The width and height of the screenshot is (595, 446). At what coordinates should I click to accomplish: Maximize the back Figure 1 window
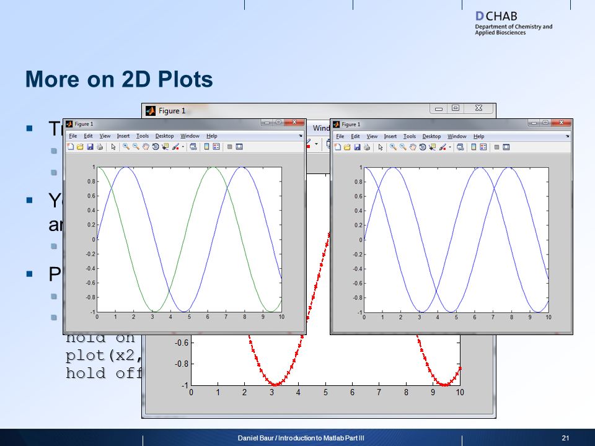[x=456, y=108]
